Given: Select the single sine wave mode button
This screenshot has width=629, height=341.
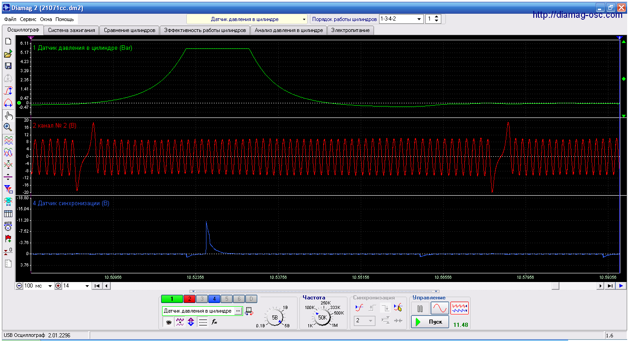Looking at the screenshot, I should pos(439,309).
